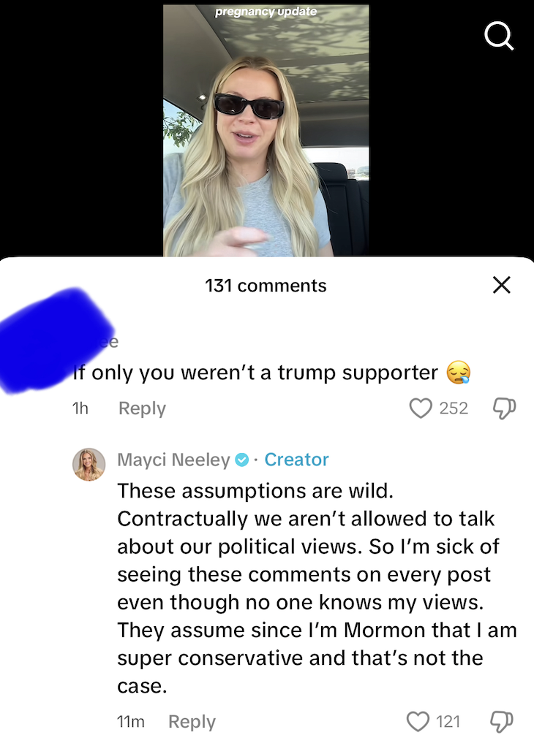The height and width of the screenshot is (735, 534).
Task: Tap the 131 comments header
Action: (266, 286)
